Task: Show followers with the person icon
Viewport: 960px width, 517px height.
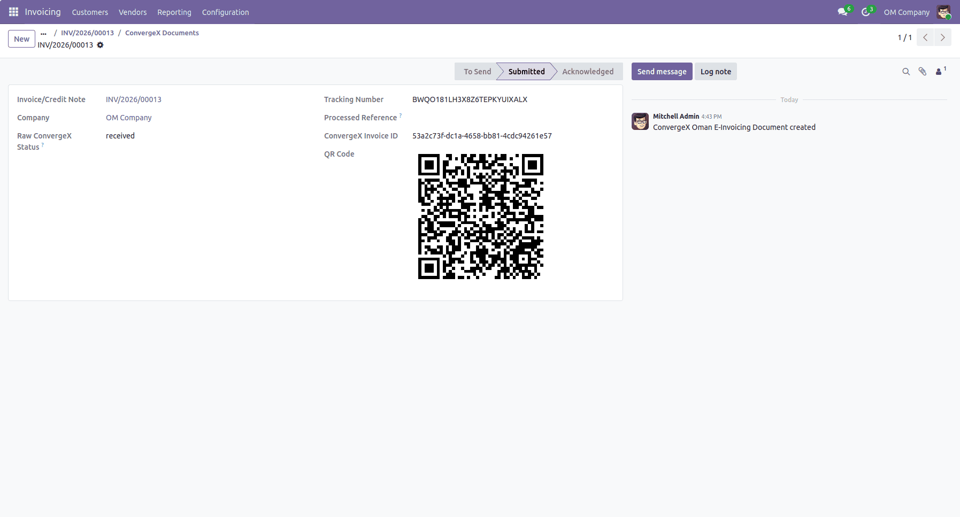Action: pos(940,72)
